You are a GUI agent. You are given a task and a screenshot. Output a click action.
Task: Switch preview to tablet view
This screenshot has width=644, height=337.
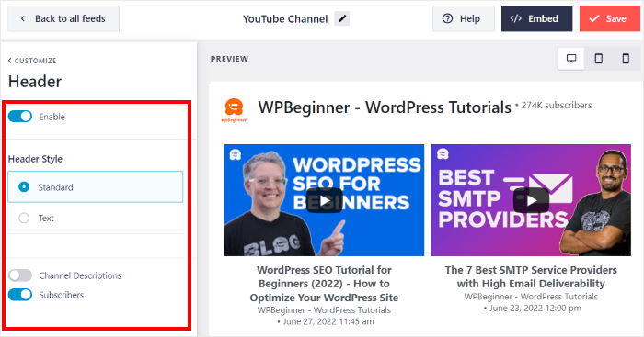pos(598,59)
